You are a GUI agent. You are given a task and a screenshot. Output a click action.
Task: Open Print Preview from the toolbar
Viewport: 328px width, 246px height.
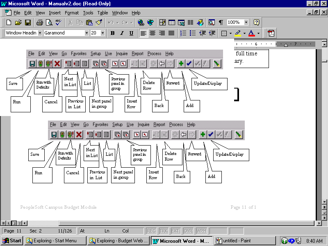49,23
